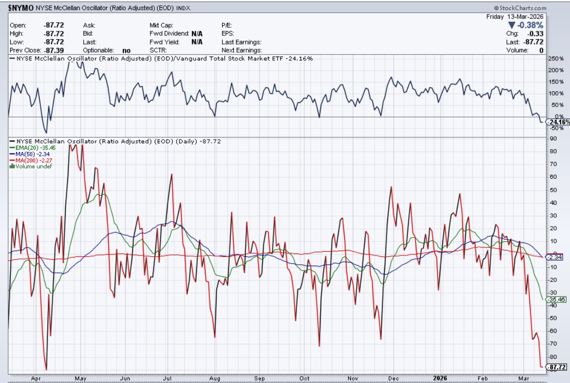Image resolution: width=570 pixels, height=383 pixels.
Task: Click the Mkt Cap label
Action: click(x=161, y=25)
